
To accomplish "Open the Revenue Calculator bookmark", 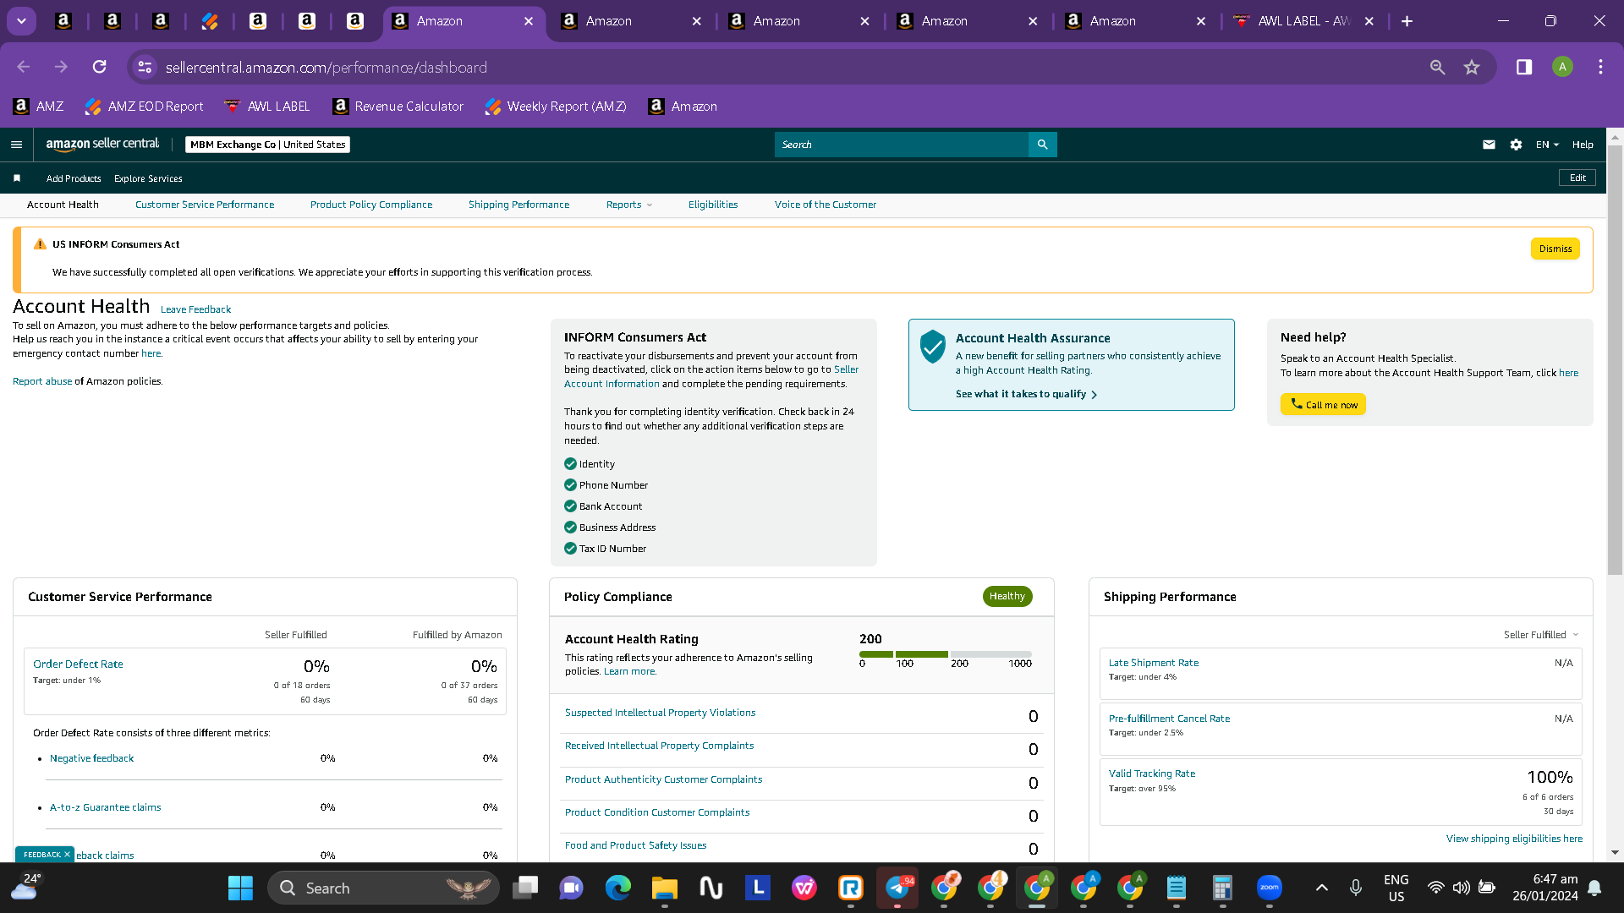I will [398, 107].
